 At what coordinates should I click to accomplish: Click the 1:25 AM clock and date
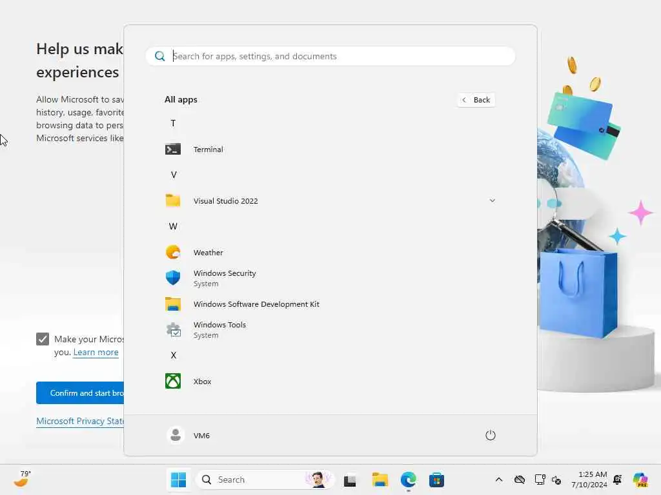[589, 480]
